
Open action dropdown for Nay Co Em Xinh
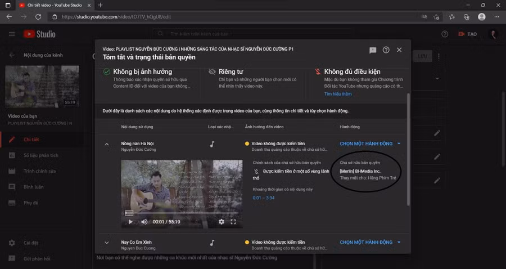tap(369, 243)
